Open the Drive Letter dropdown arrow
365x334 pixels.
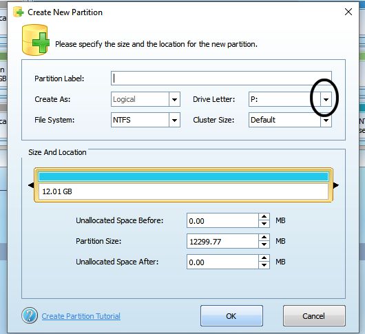(x=326, y=100)
